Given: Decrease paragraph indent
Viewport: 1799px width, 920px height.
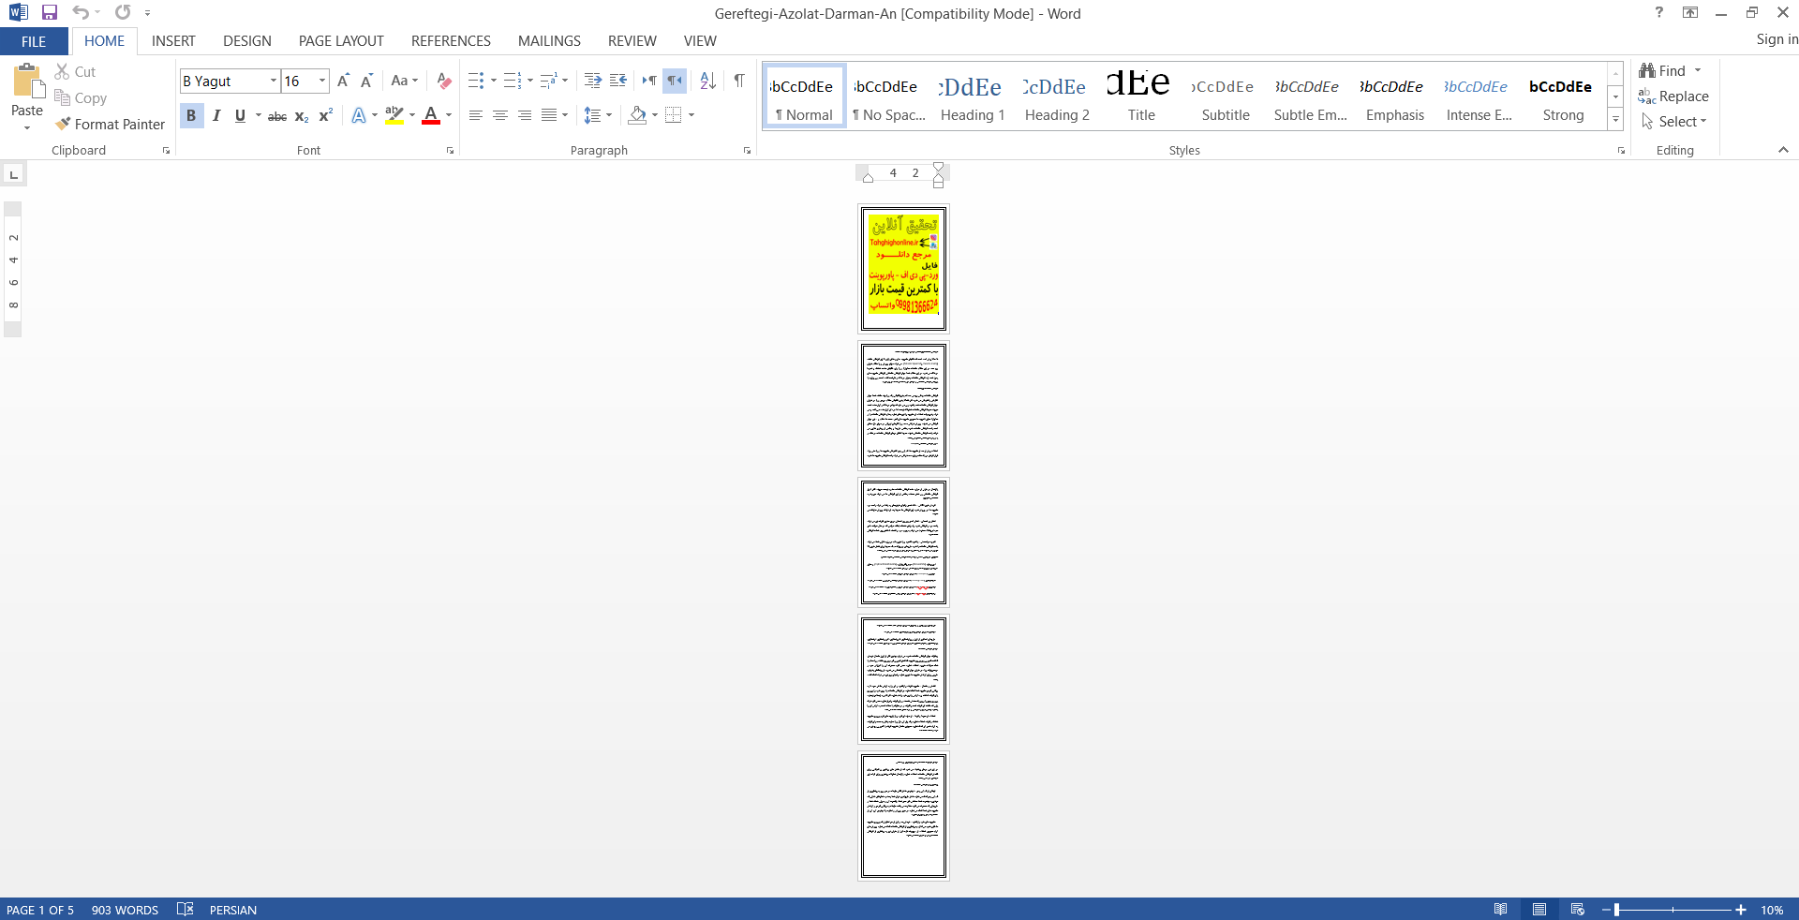Looking at the screenshot, I should tap(592, 81).
